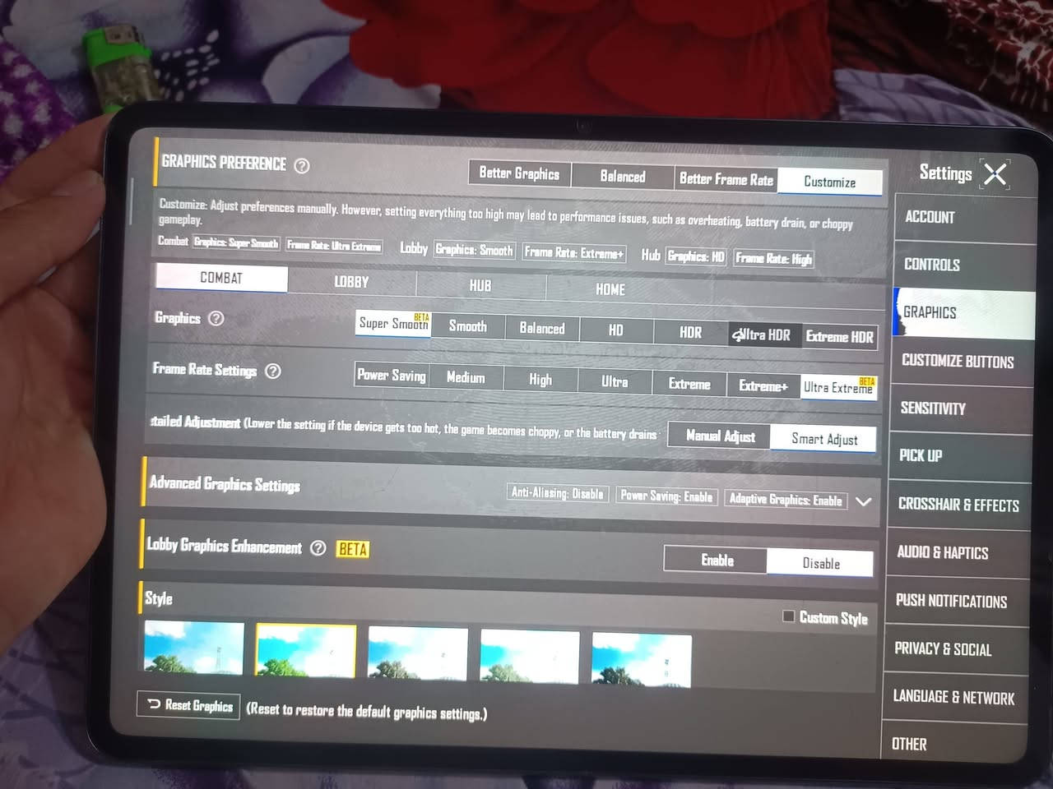Switch to the HUB tab
This screenshot has width=1053, height=789.
click(x=480, y=286)
